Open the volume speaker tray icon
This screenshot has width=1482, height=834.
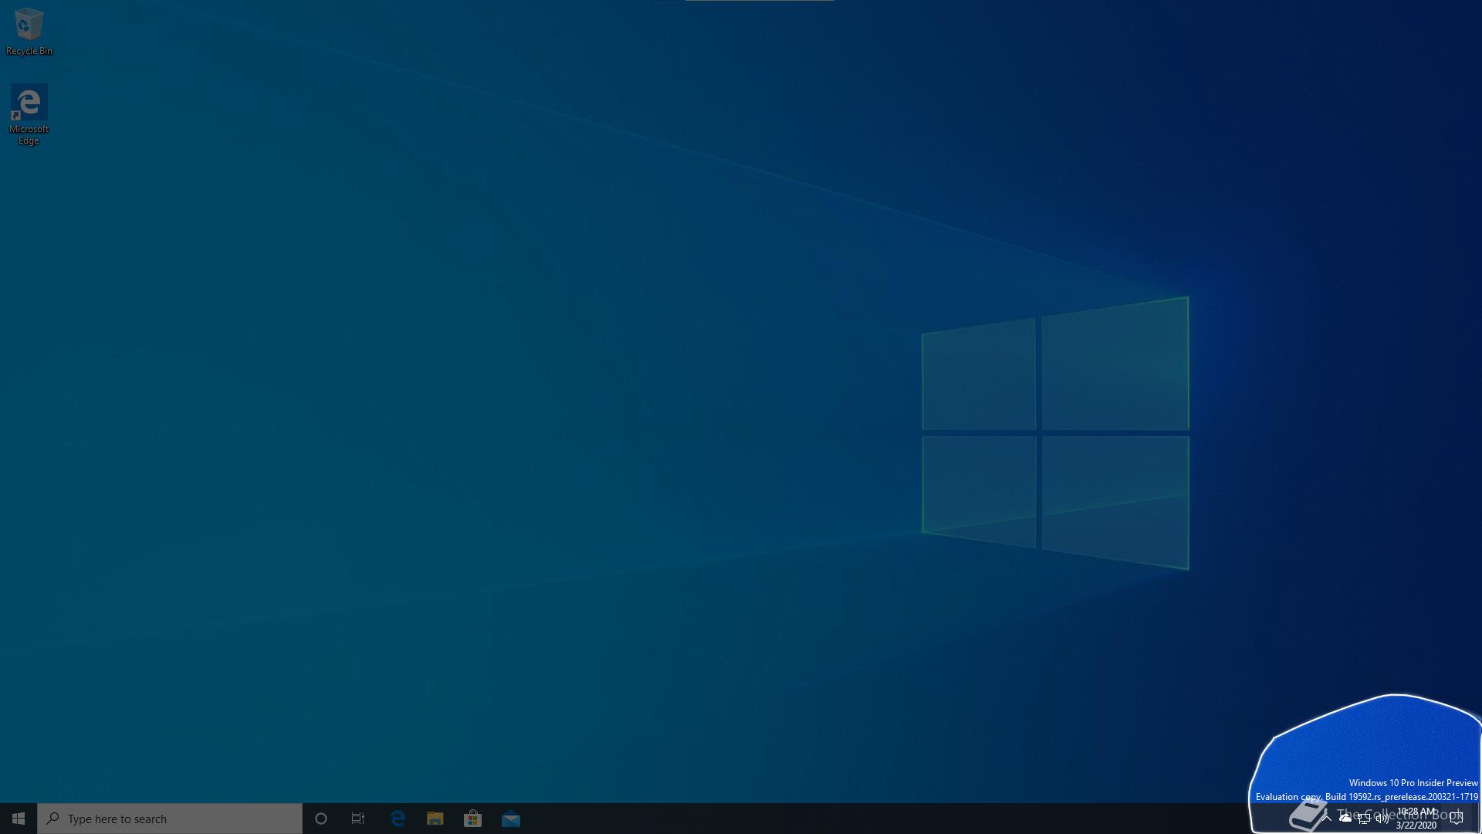click(x=1382, y=819)
